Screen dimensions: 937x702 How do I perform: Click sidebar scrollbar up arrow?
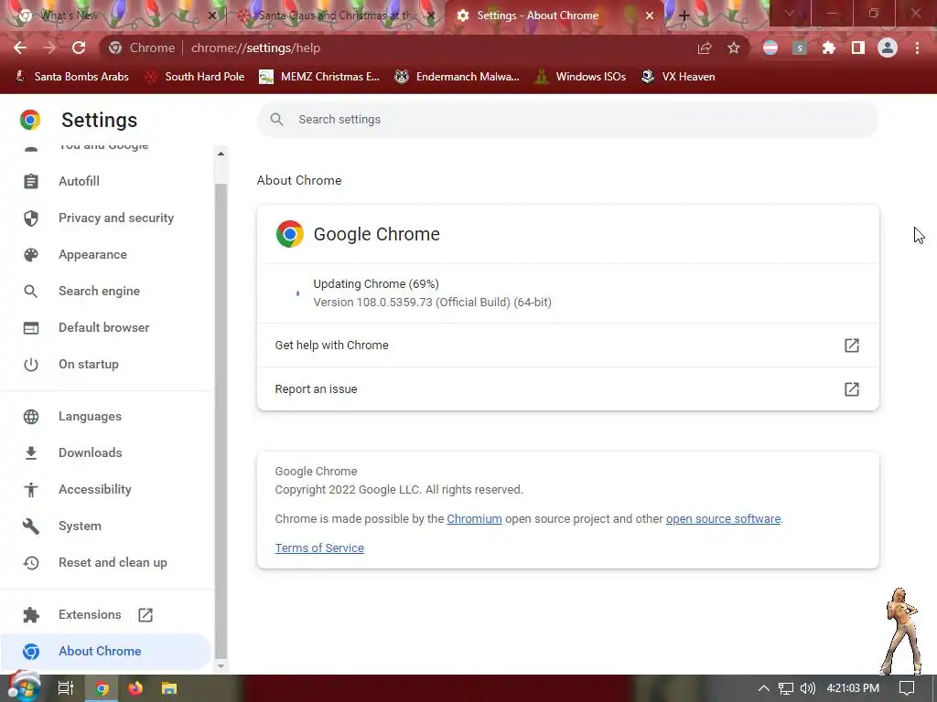coord(221,154)
